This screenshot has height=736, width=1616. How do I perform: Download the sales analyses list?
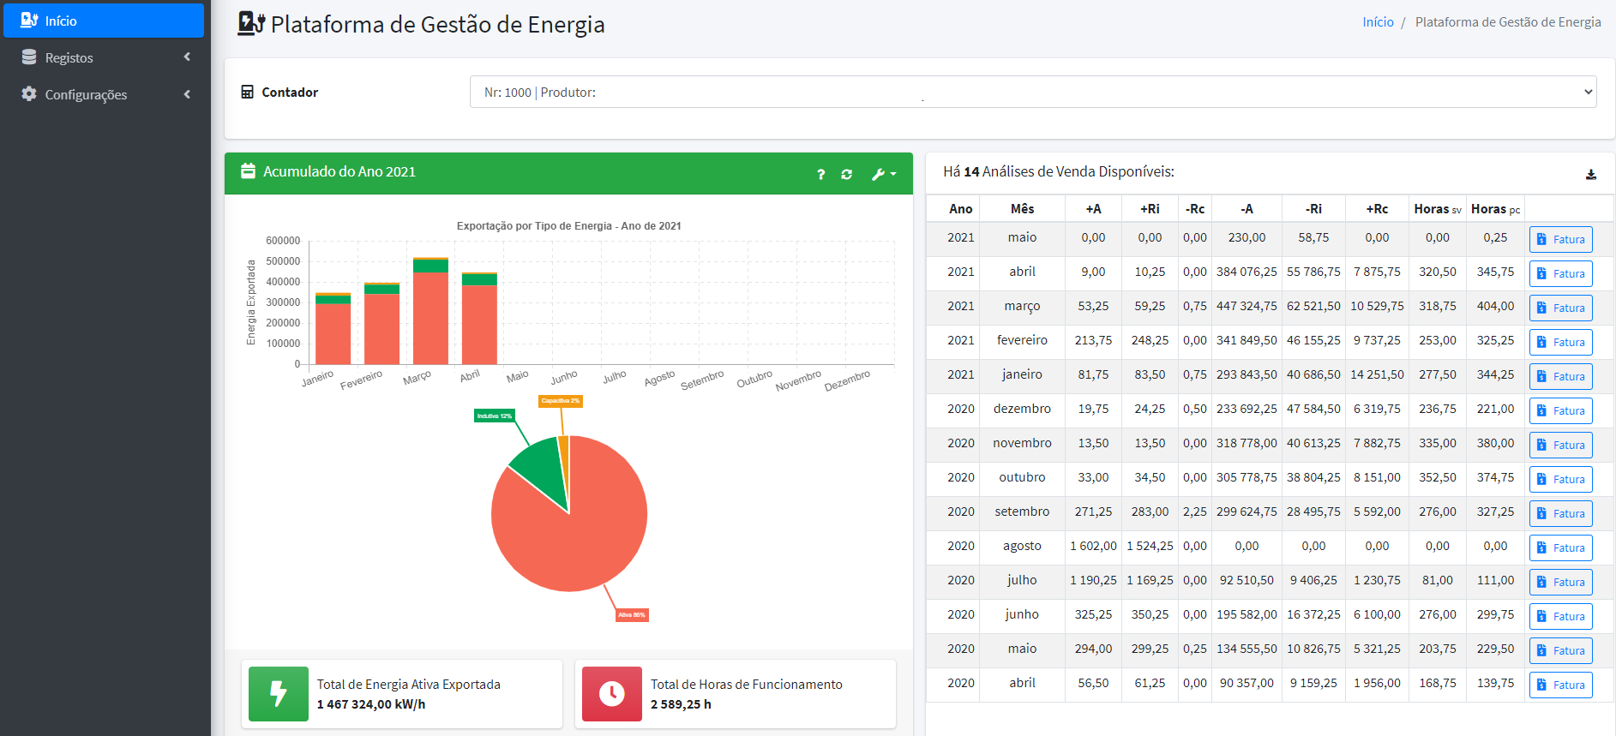click(x=1590, y=174)
